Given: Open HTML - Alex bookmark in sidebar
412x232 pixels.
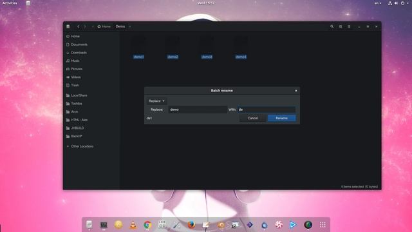Looking at the screenshot, I should tap(79, 120).
